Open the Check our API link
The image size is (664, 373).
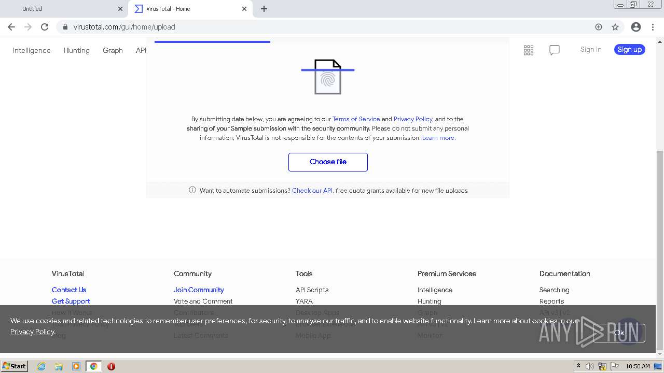pyautogui.click(x=312, y=190)
